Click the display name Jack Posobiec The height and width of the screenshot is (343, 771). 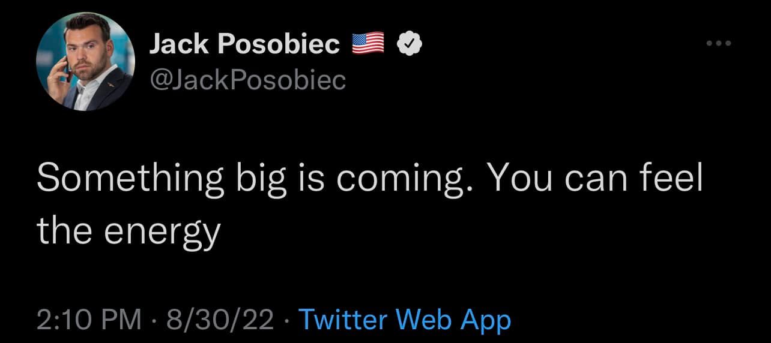[244, 44]
